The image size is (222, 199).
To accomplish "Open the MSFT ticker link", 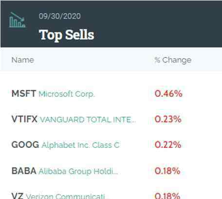I will click(x=24, y=93).
